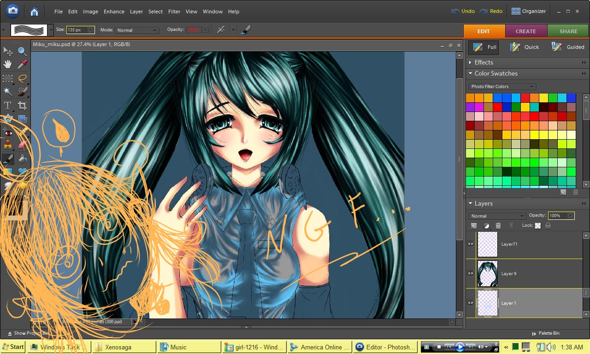The width and height of the screenshot is (590, 354).
Task: Select the Magic Wand tool
Action: (8, 91)
